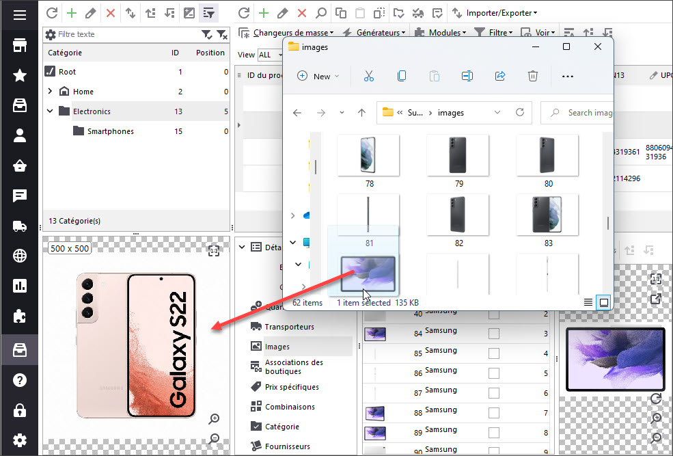673x456 pixels.
Task: Delete the selected category with the red X
Action: [111, 13]
